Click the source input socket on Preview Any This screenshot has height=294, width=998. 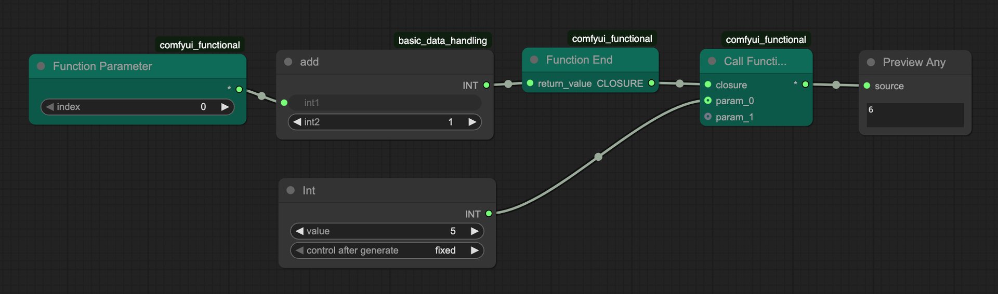[x=867, y=86]
